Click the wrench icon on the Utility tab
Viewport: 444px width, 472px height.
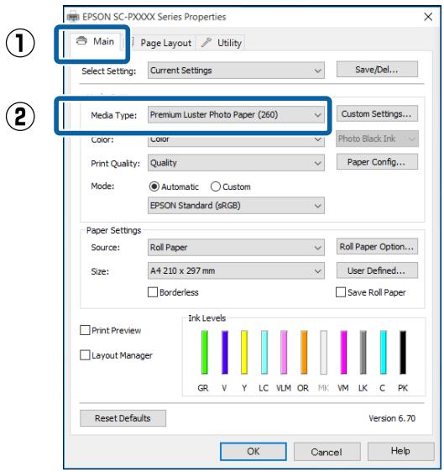tap(206, 43)
